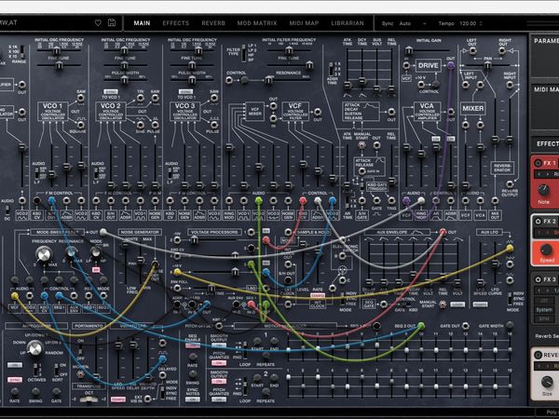This screenshot has width=559, height=419.
Task: Toggle the arpeggiator OCTAVES 1-2-3 switch
Action: [35, 370]
